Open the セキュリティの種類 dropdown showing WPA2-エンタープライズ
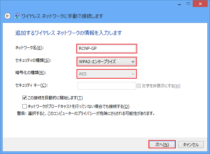The image size is (210, 154). point(106,61)
